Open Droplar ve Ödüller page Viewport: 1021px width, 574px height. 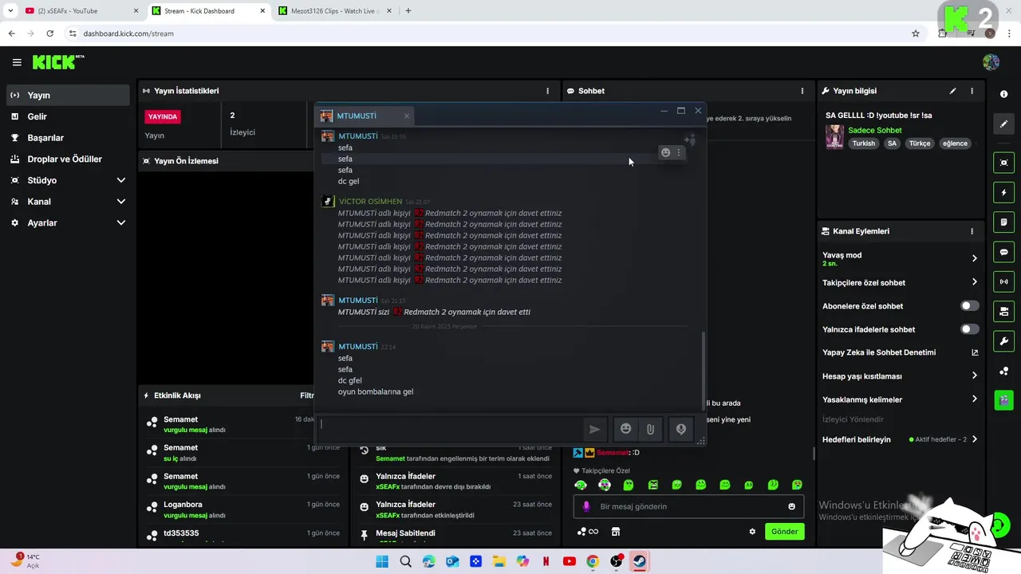[x=67, y=159]
